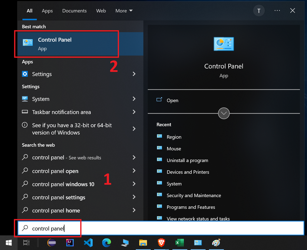Launch Microsoft Edge from taskbar
The height and width of the screenshot is (250, 307).
(x=106, y=243)
